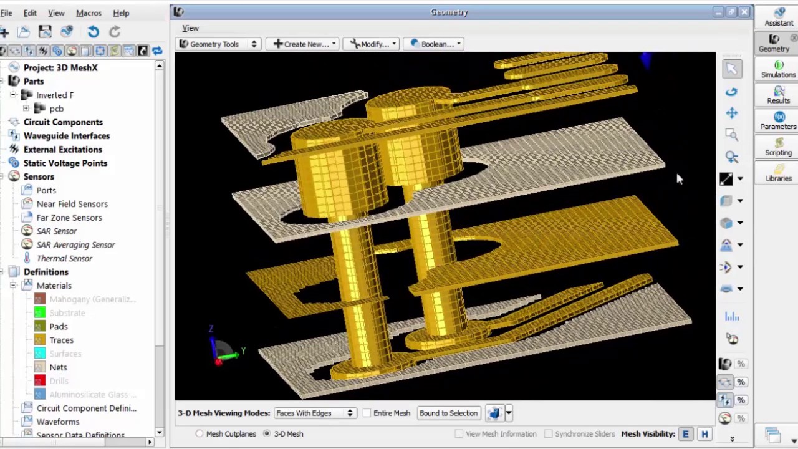This screenshot has height=449, width=798.
Task: Open the Results workspace
Action: pos(779,95)
